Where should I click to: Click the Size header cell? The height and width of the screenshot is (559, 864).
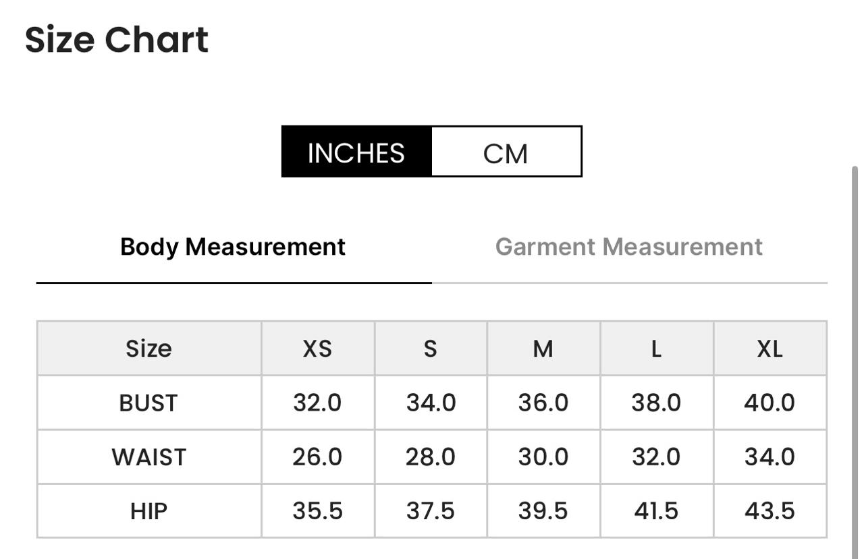[x=149, y=349]
